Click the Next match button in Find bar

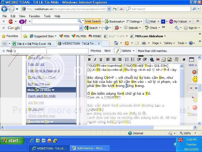click(x=108, y=51)
